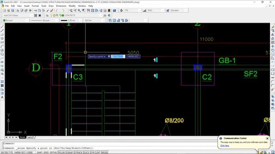Select the Move tool in modify toolbar
The width and height of the screenshot is (275, 154).
[273, 46]
